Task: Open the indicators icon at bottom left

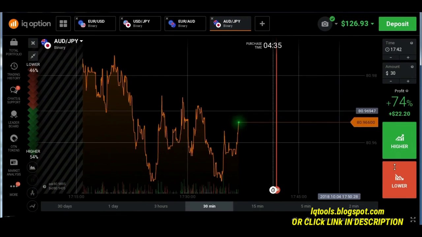Action: [x=33, y=206]
